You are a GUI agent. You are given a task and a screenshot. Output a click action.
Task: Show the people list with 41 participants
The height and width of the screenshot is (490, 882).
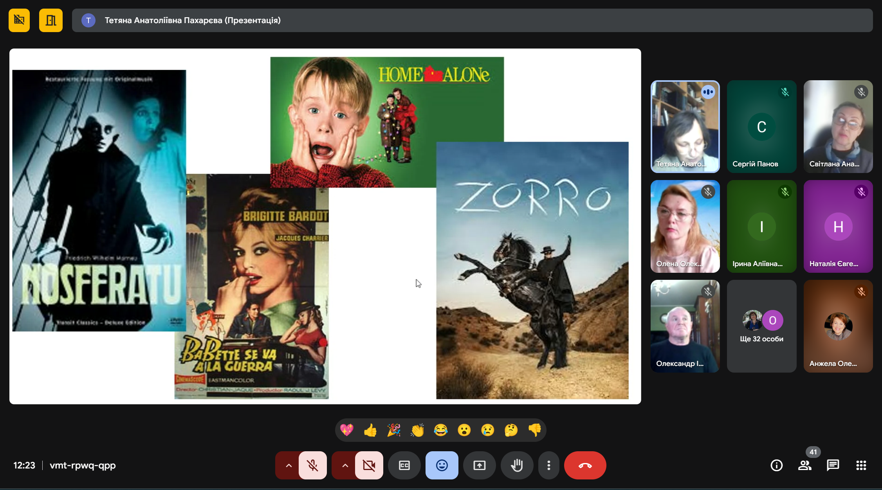coord(805,465)
